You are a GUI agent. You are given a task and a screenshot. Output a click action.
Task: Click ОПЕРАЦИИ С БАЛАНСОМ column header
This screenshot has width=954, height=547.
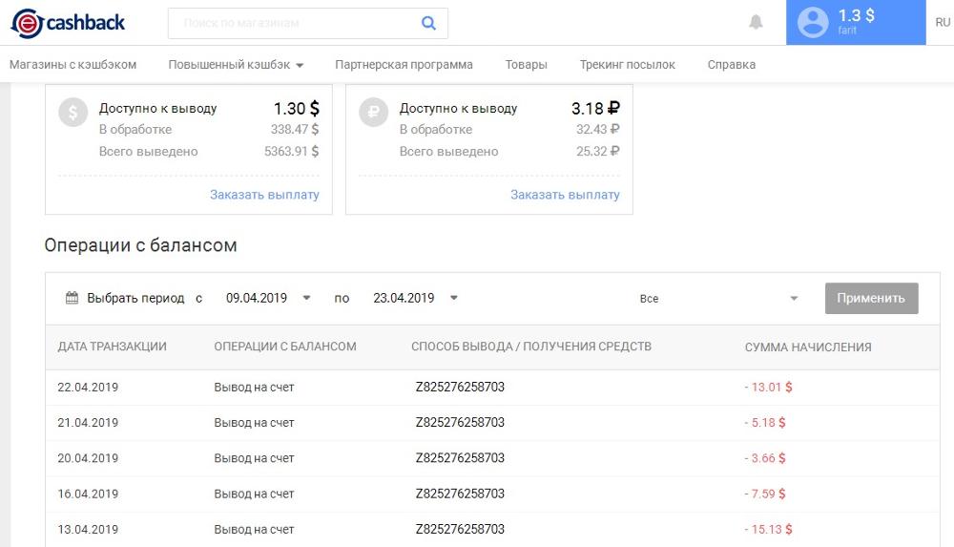click(284, 347)
